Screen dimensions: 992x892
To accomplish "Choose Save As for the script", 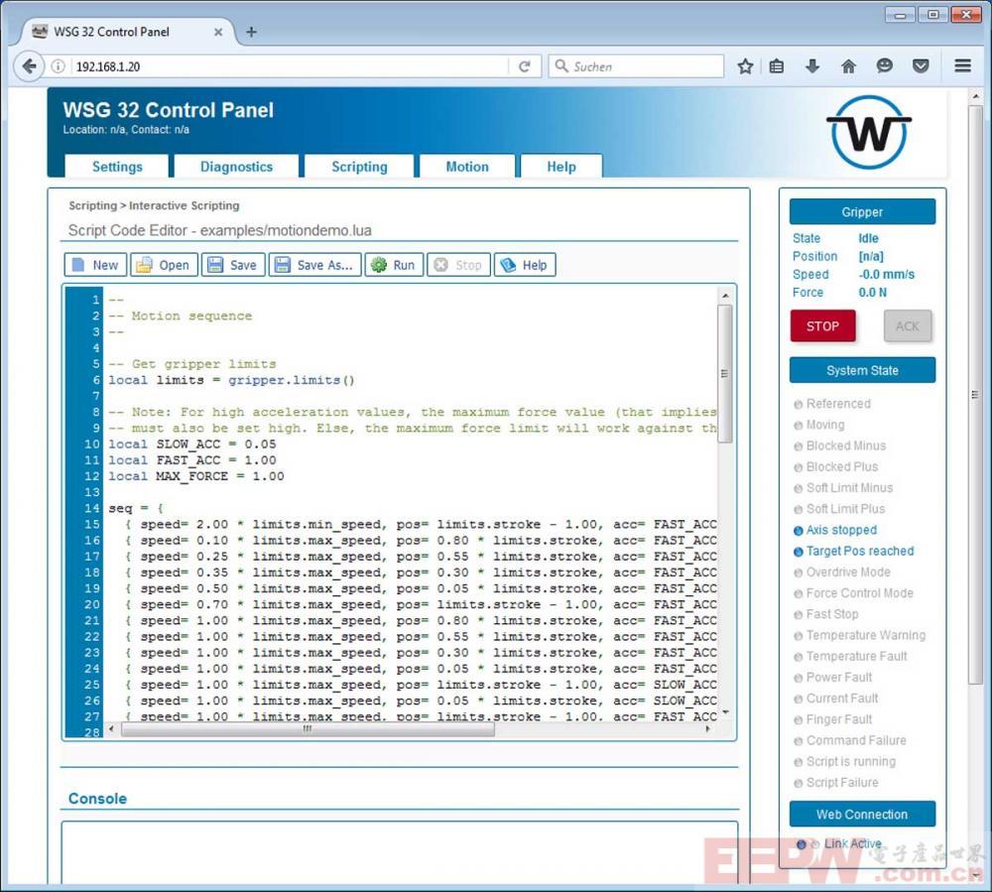I will (x=315, y=265).
